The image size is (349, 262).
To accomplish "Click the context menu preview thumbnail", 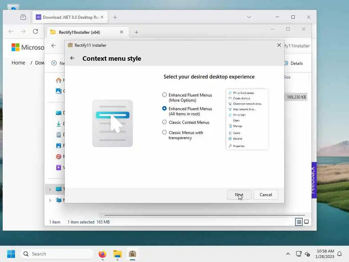I will (x=247, y=119).
